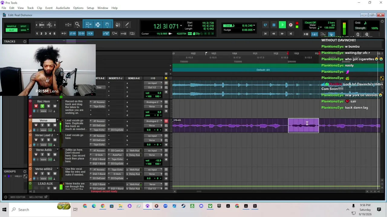Open the AudioSuite menu
Viewport: 387px width, 217px height.
pyautogui.click(x=63, y=8)
